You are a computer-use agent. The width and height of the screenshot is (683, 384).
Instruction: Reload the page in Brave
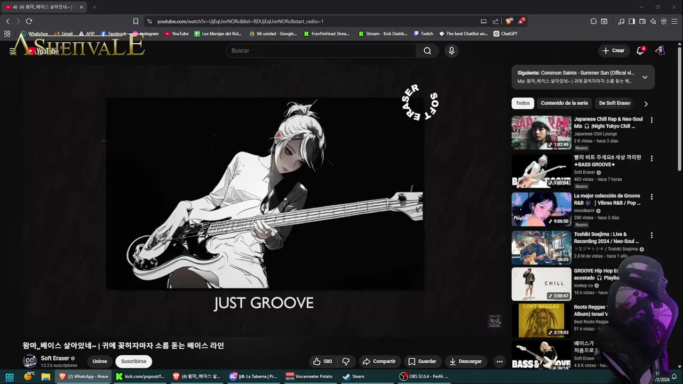click(29, 21)
